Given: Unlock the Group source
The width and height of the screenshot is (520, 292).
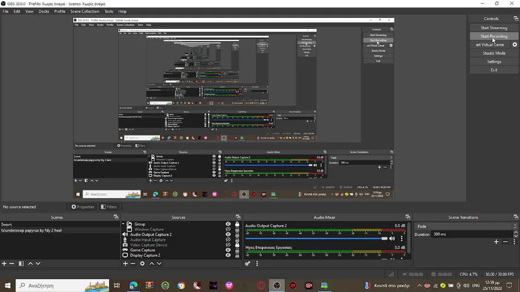Looking at the screenshot, I should click(237, 224).
